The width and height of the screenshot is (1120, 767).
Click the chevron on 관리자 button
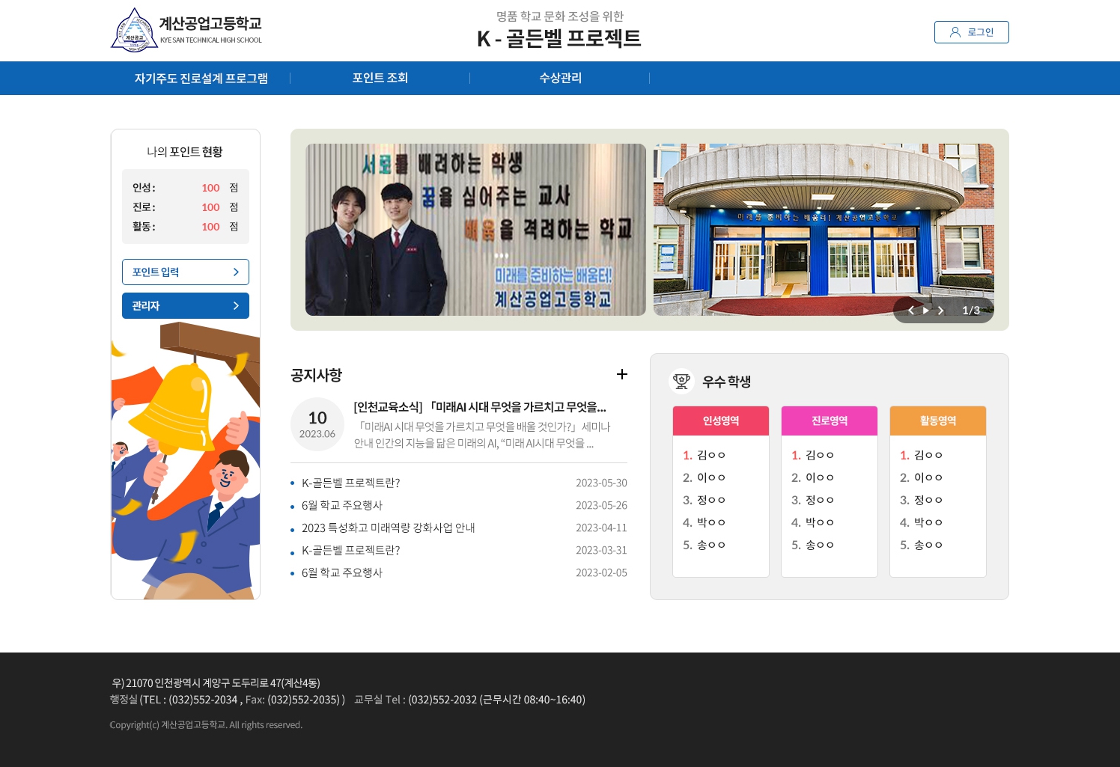click(x=236, y=306)
